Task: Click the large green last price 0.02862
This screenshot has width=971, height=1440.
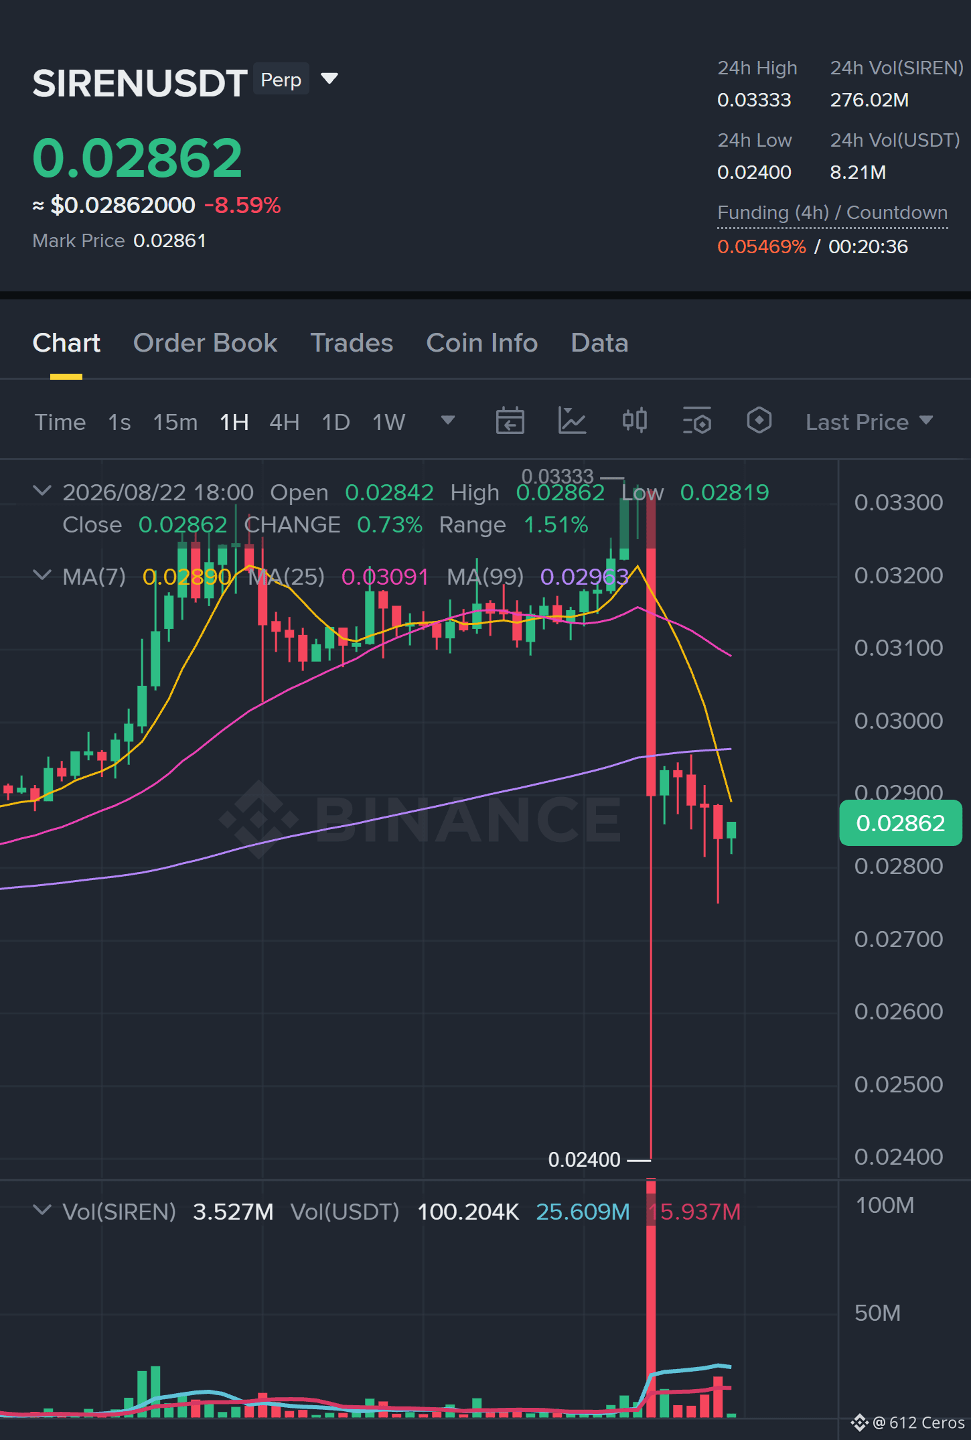Action: [137, 158]
